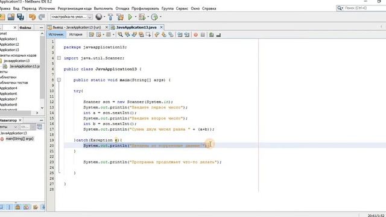Stop macro recording square icon
386x217 pixels.
tap(203, 35)
